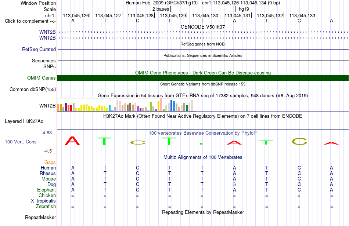This screenshot has width=349, height=226.
Task: Click 'Short Genetic Variants from dbSNP release 155'
Action: click(203, 84)
